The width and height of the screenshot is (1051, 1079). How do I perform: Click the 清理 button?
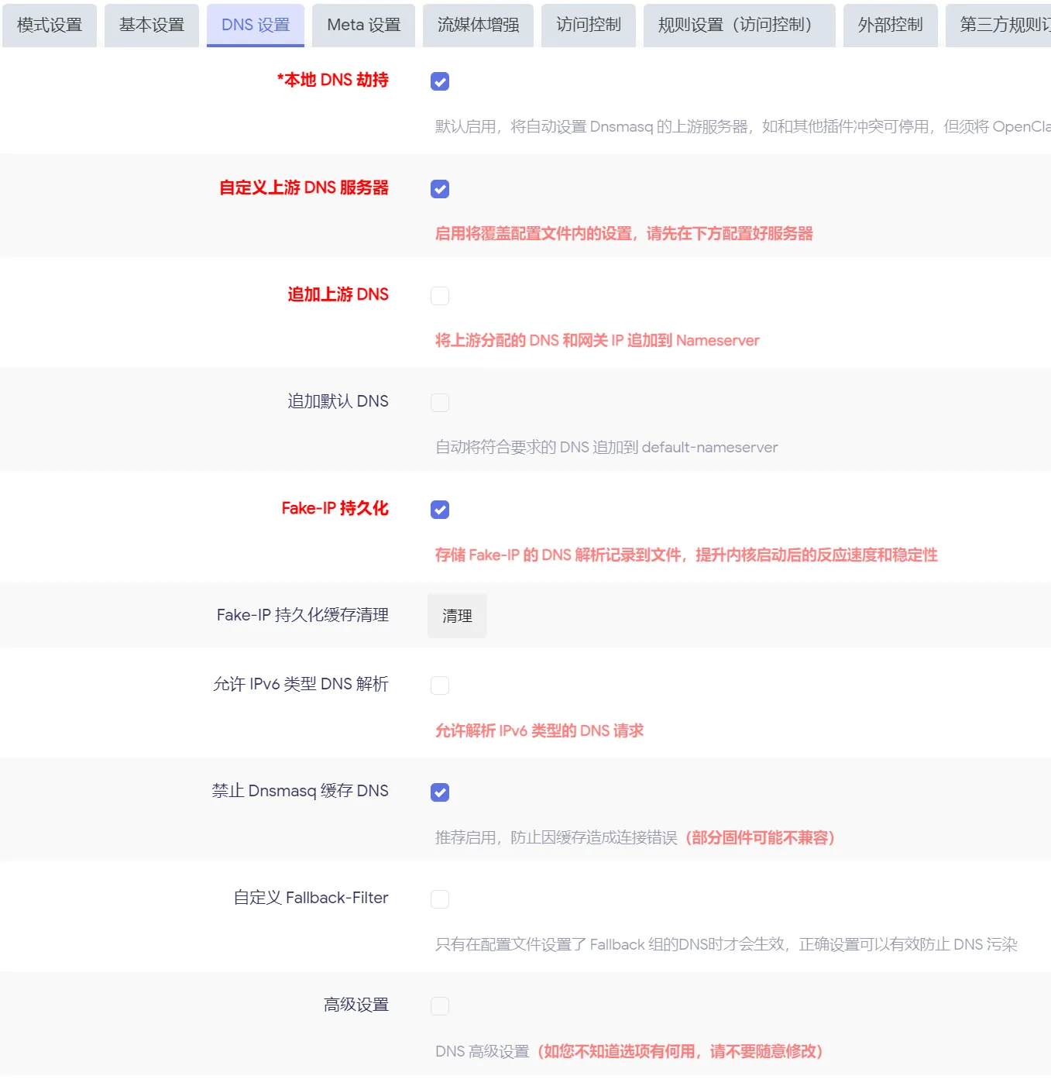(457, 616)
